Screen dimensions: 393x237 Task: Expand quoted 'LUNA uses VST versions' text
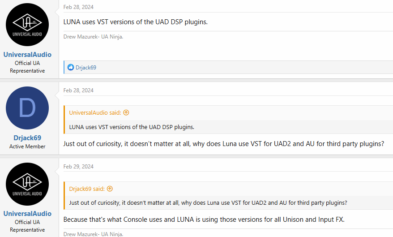click(132, 127)
